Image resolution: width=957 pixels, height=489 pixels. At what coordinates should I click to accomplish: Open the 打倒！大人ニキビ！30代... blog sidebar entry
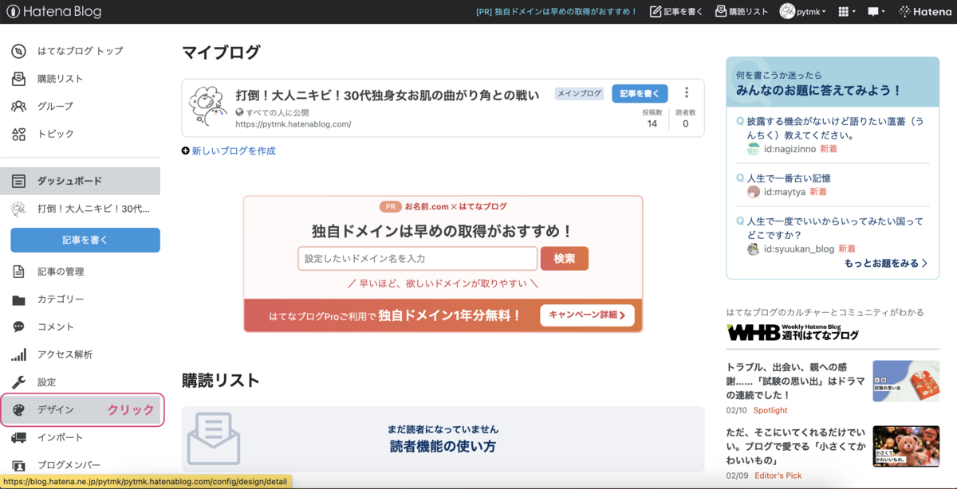pos(80,209)
